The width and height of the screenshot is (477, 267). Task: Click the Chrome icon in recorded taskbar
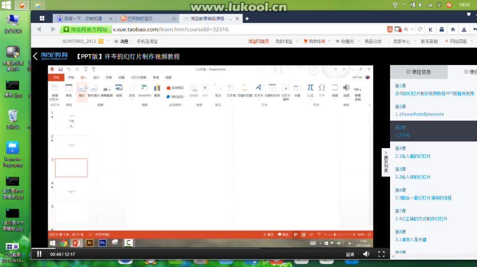tap(63, 243)
